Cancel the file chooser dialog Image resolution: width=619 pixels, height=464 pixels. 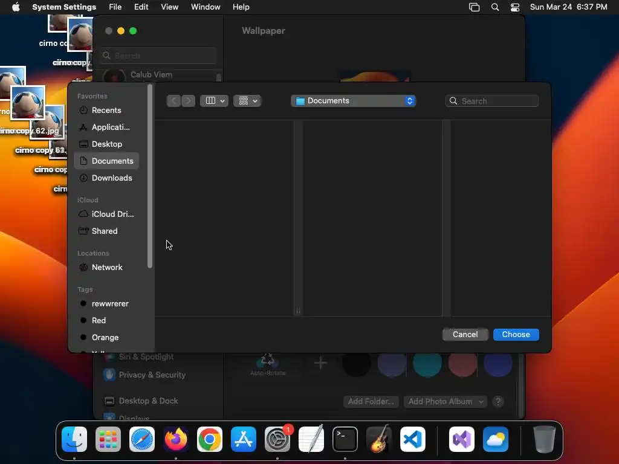(465, 335)
